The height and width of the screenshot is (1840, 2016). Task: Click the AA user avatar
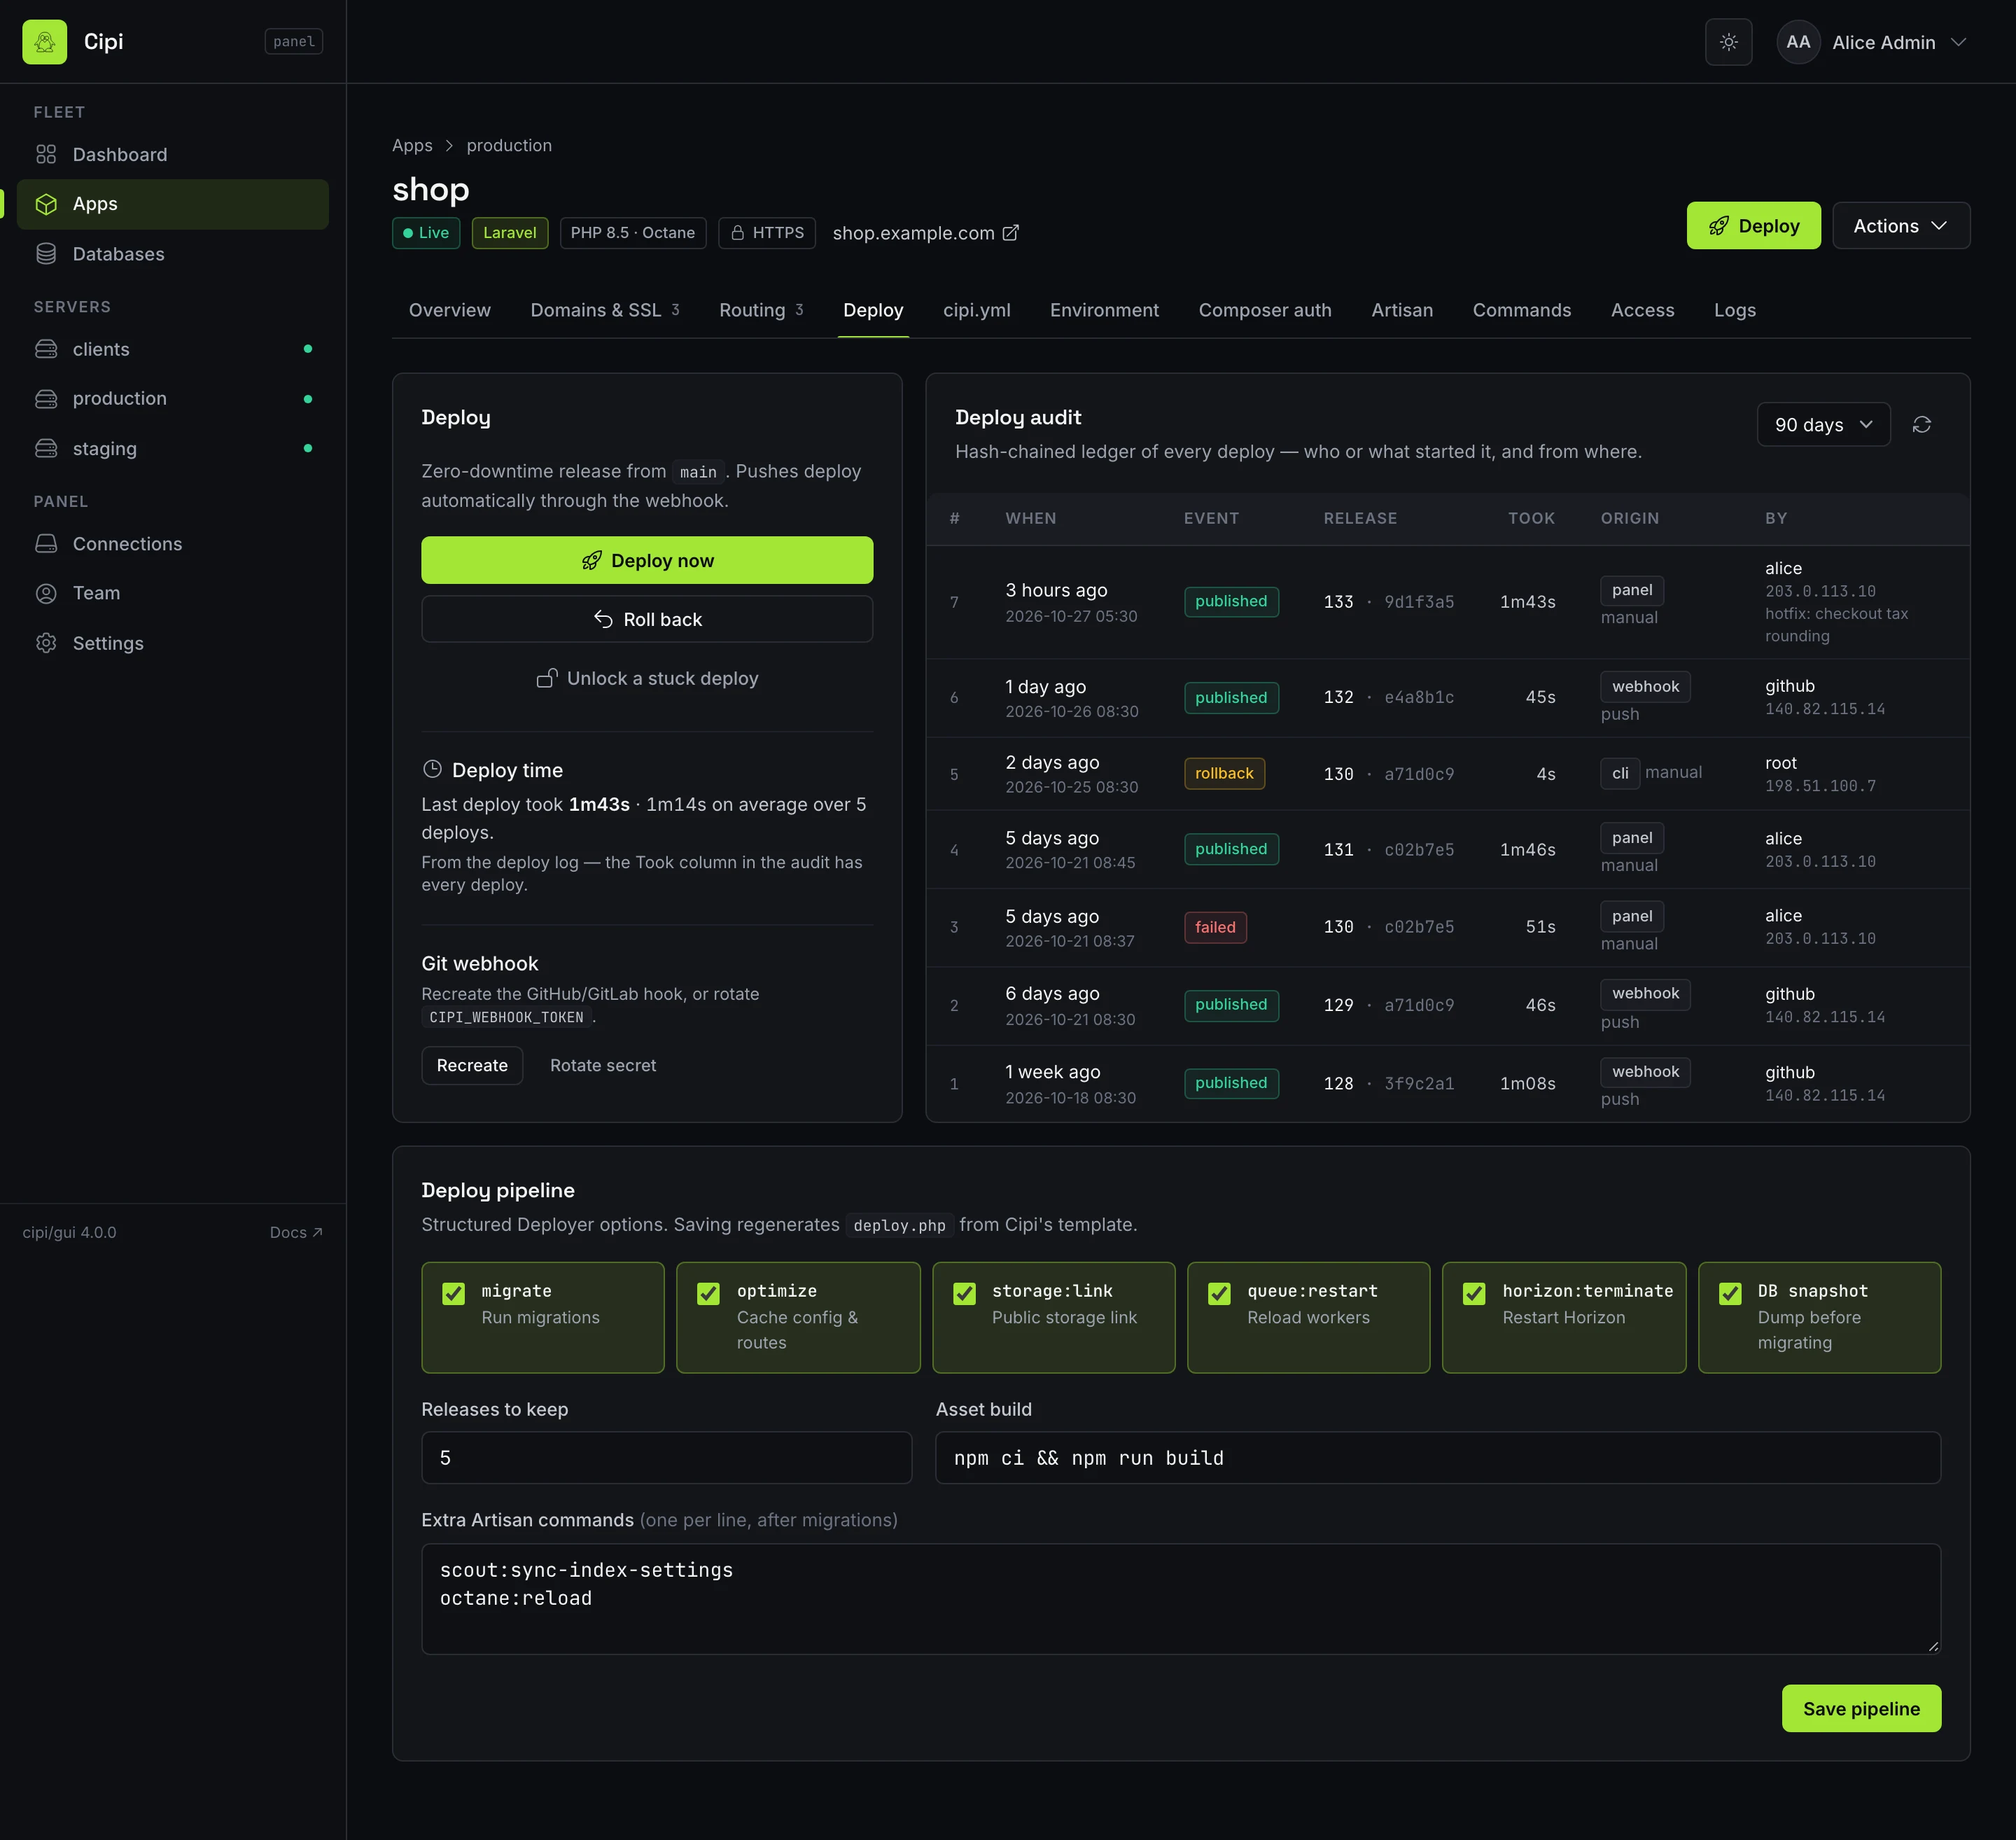(1797, 42)
